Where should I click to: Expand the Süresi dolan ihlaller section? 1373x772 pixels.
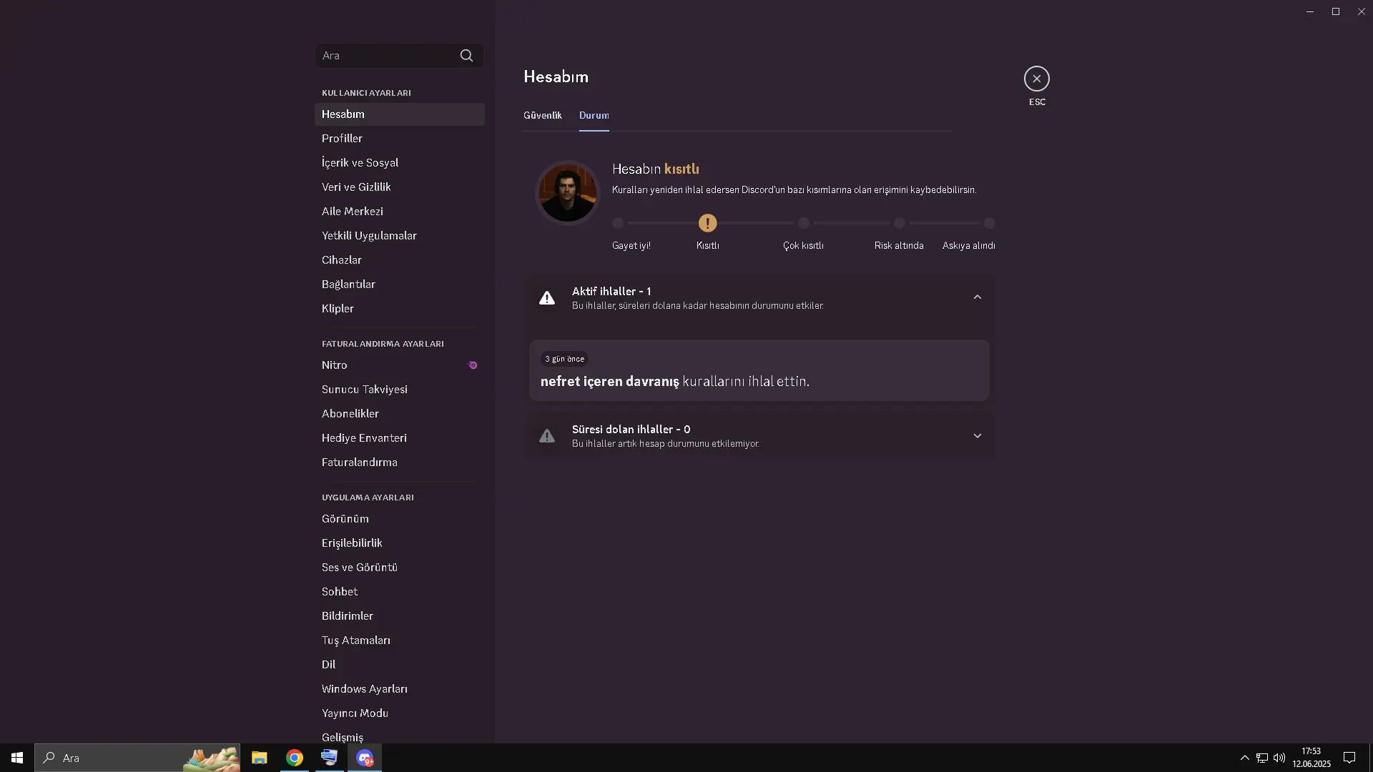977,436
